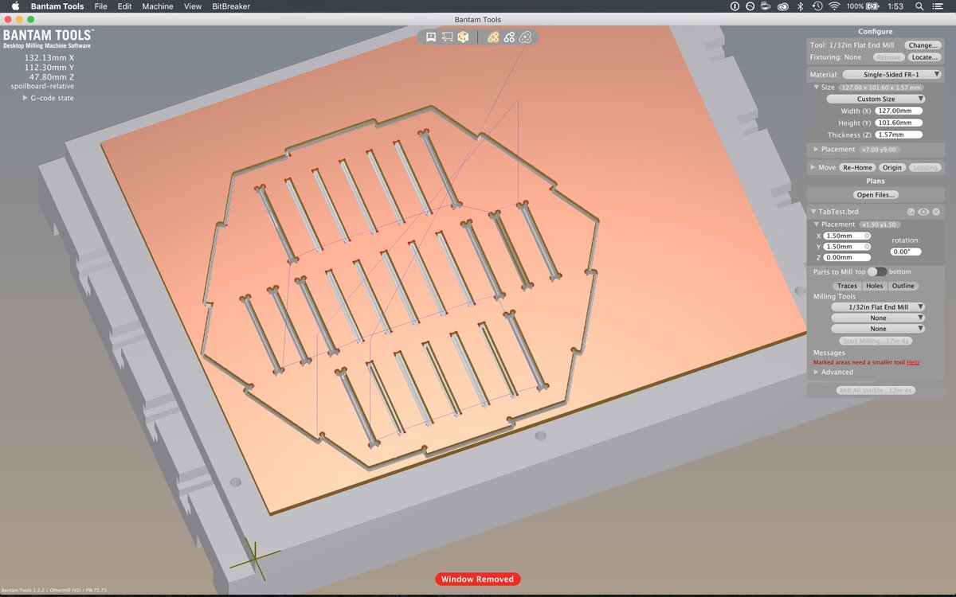Click the menu bar clock 1:53
This screenshot has width=956, height=597.
pyautogui.click(x=895, y=6)
